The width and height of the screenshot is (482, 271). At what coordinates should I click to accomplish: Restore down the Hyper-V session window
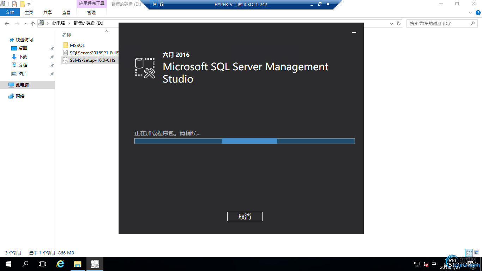coord(320,4)
